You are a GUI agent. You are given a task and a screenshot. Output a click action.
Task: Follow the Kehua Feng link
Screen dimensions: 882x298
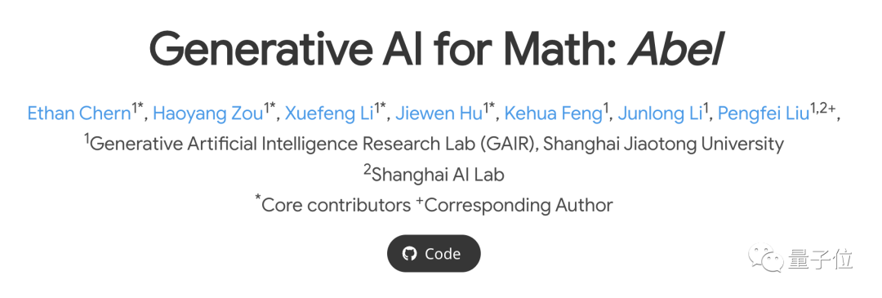(x=554, y=113)
